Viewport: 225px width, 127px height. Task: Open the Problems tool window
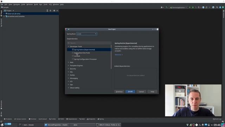(x=8, y=119)
